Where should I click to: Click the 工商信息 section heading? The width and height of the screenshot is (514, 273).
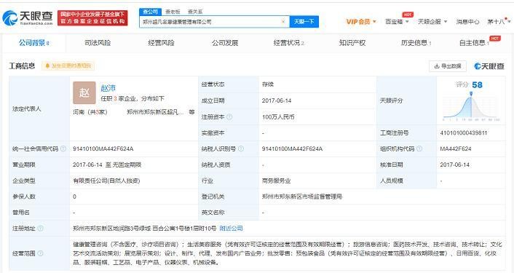22,66
